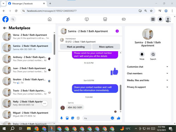Click the large listing thumbnail in the right panel
This screenshot has width=176, height=132.
(147, 34)
